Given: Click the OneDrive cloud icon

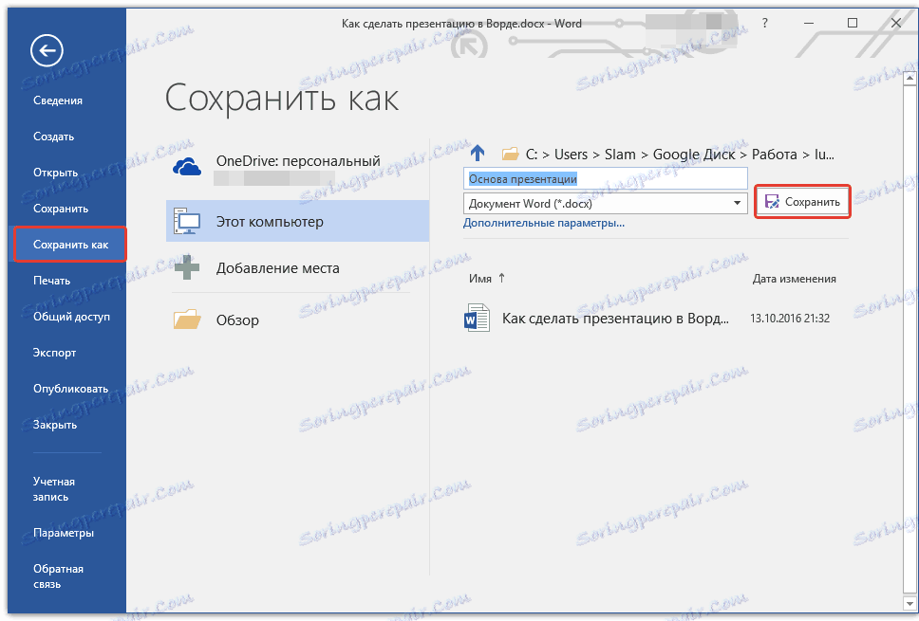Looking at the screenshot, I should [187, 167].
